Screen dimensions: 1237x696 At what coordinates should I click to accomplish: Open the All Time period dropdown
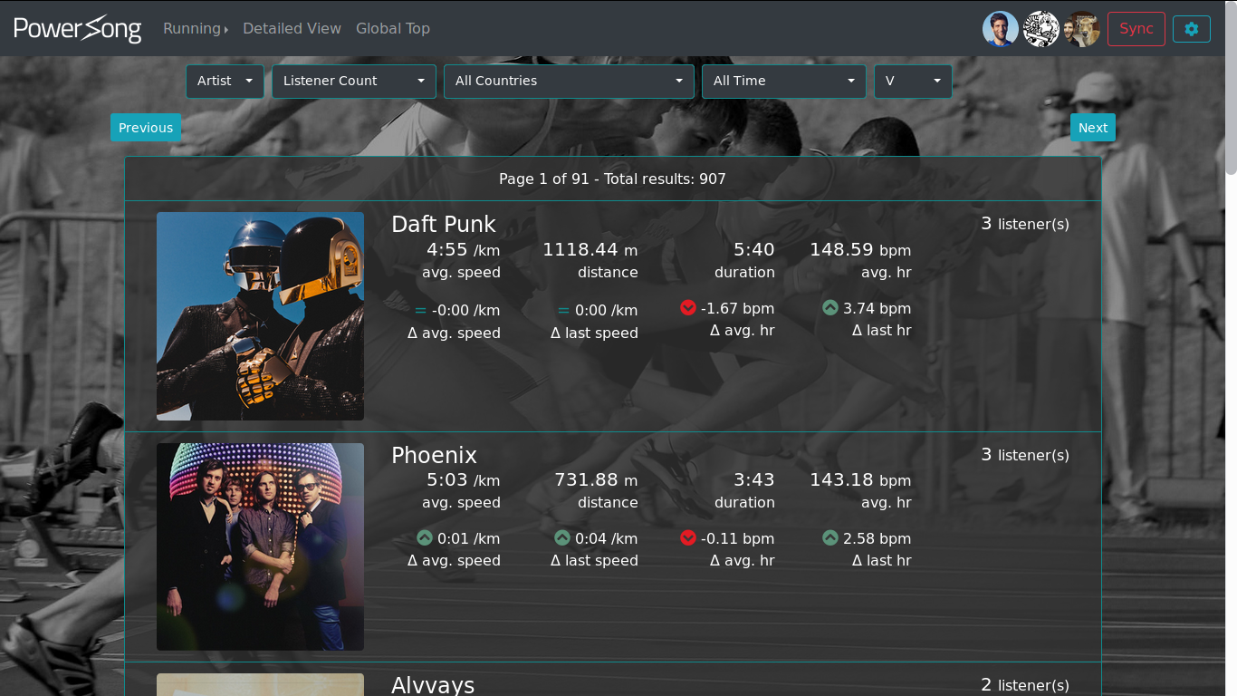(783, 81)
